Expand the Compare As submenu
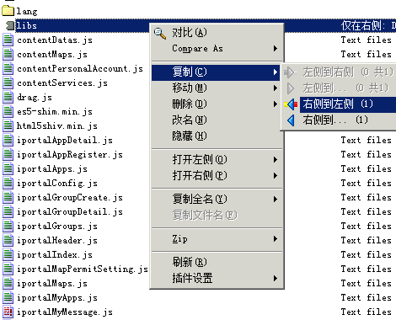 click(x=216, y=49)
